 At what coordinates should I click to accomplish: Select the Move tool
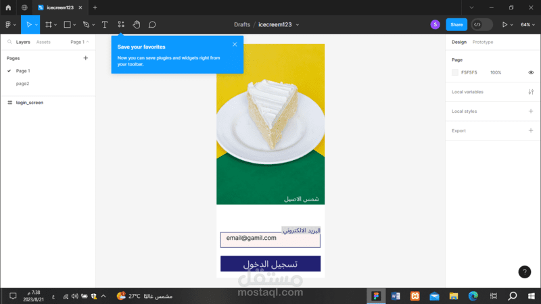pyautogui.click(x=28, y=24)
